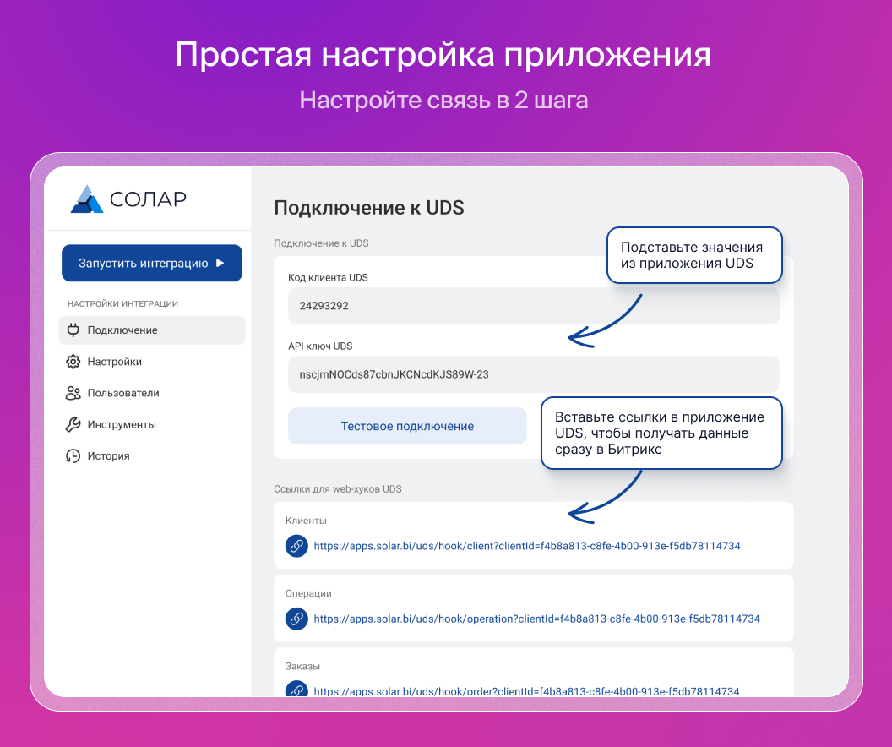892x747 pixels.
Task: Click the НАСТРОЙКИ ИНТЕГРАЦИИ section label
Action: click(122, 304)
